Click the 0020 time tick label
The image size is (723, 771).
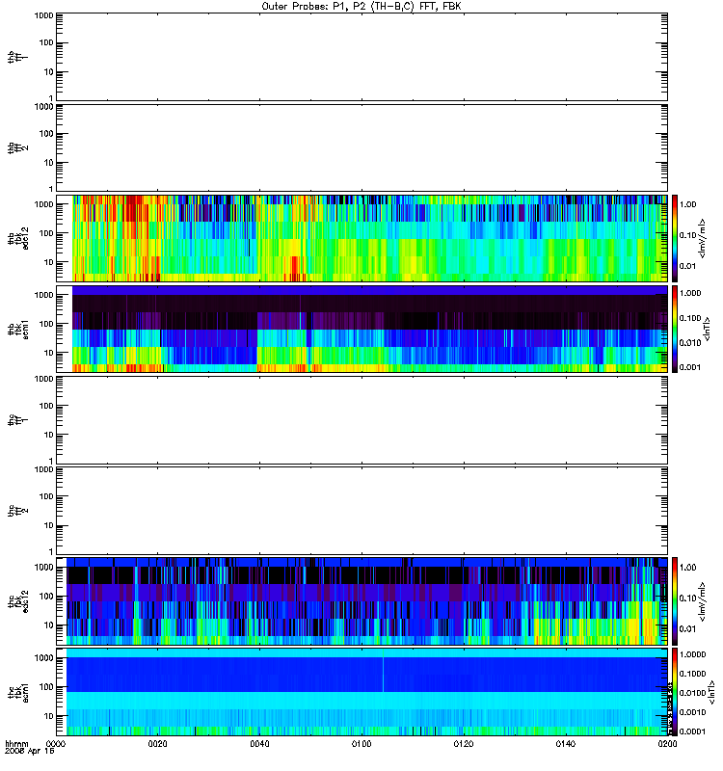[157, 744]
